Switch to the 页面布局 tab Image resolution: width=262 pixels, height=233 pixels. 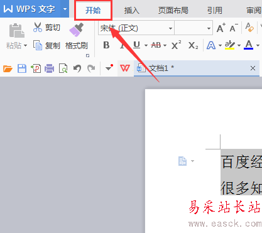[x=173, y=10]
